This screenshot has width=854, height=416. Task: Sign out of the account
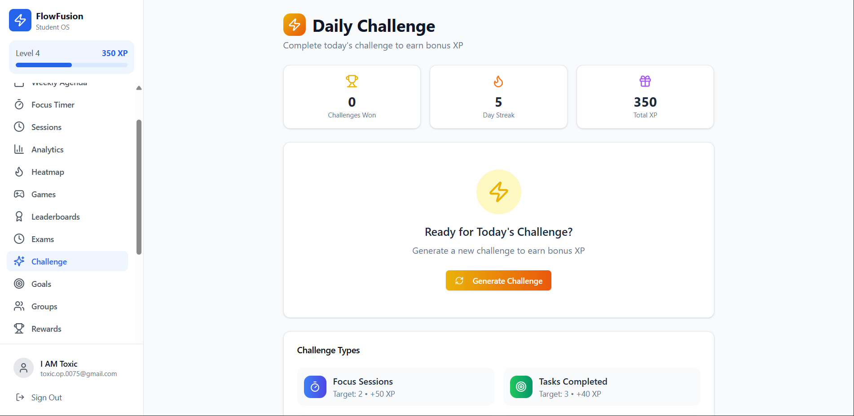[x=39, y=398]
